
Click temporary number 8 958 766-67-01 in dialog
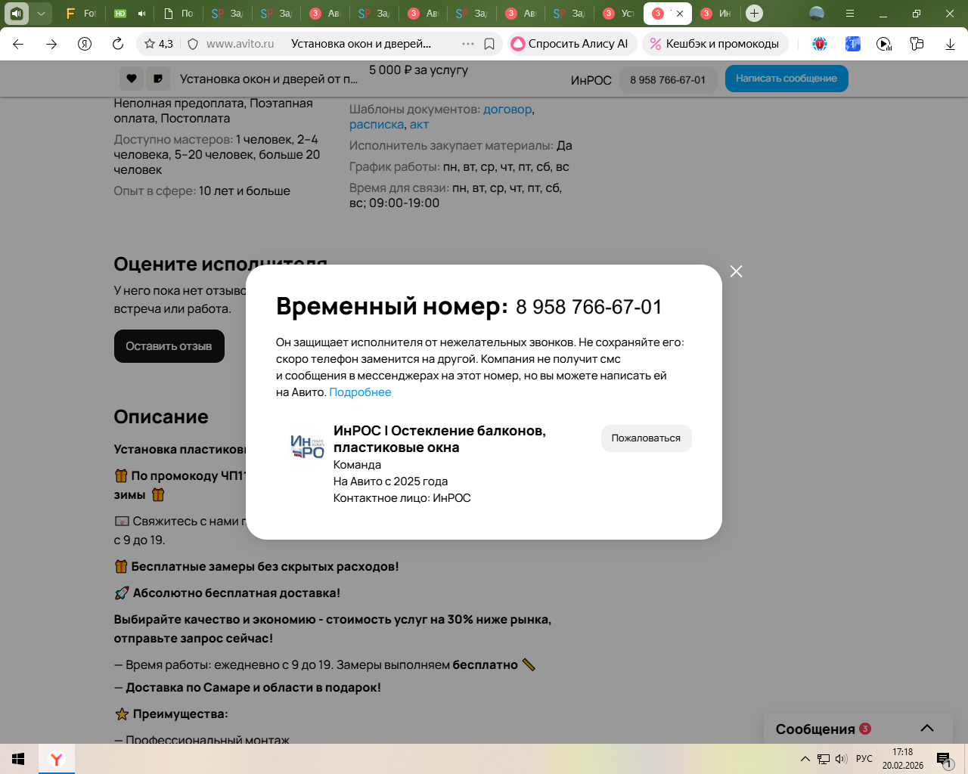tap(588, 307)
